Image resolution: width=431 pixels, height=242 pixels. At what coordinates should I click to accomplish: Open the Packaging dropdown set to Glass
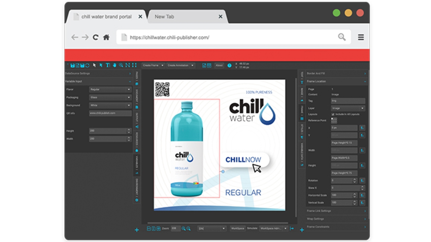point(110,97)
